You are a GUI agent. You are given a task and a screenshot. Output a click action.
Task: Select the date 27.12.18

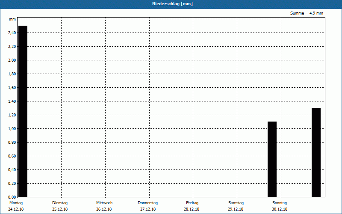148,209
